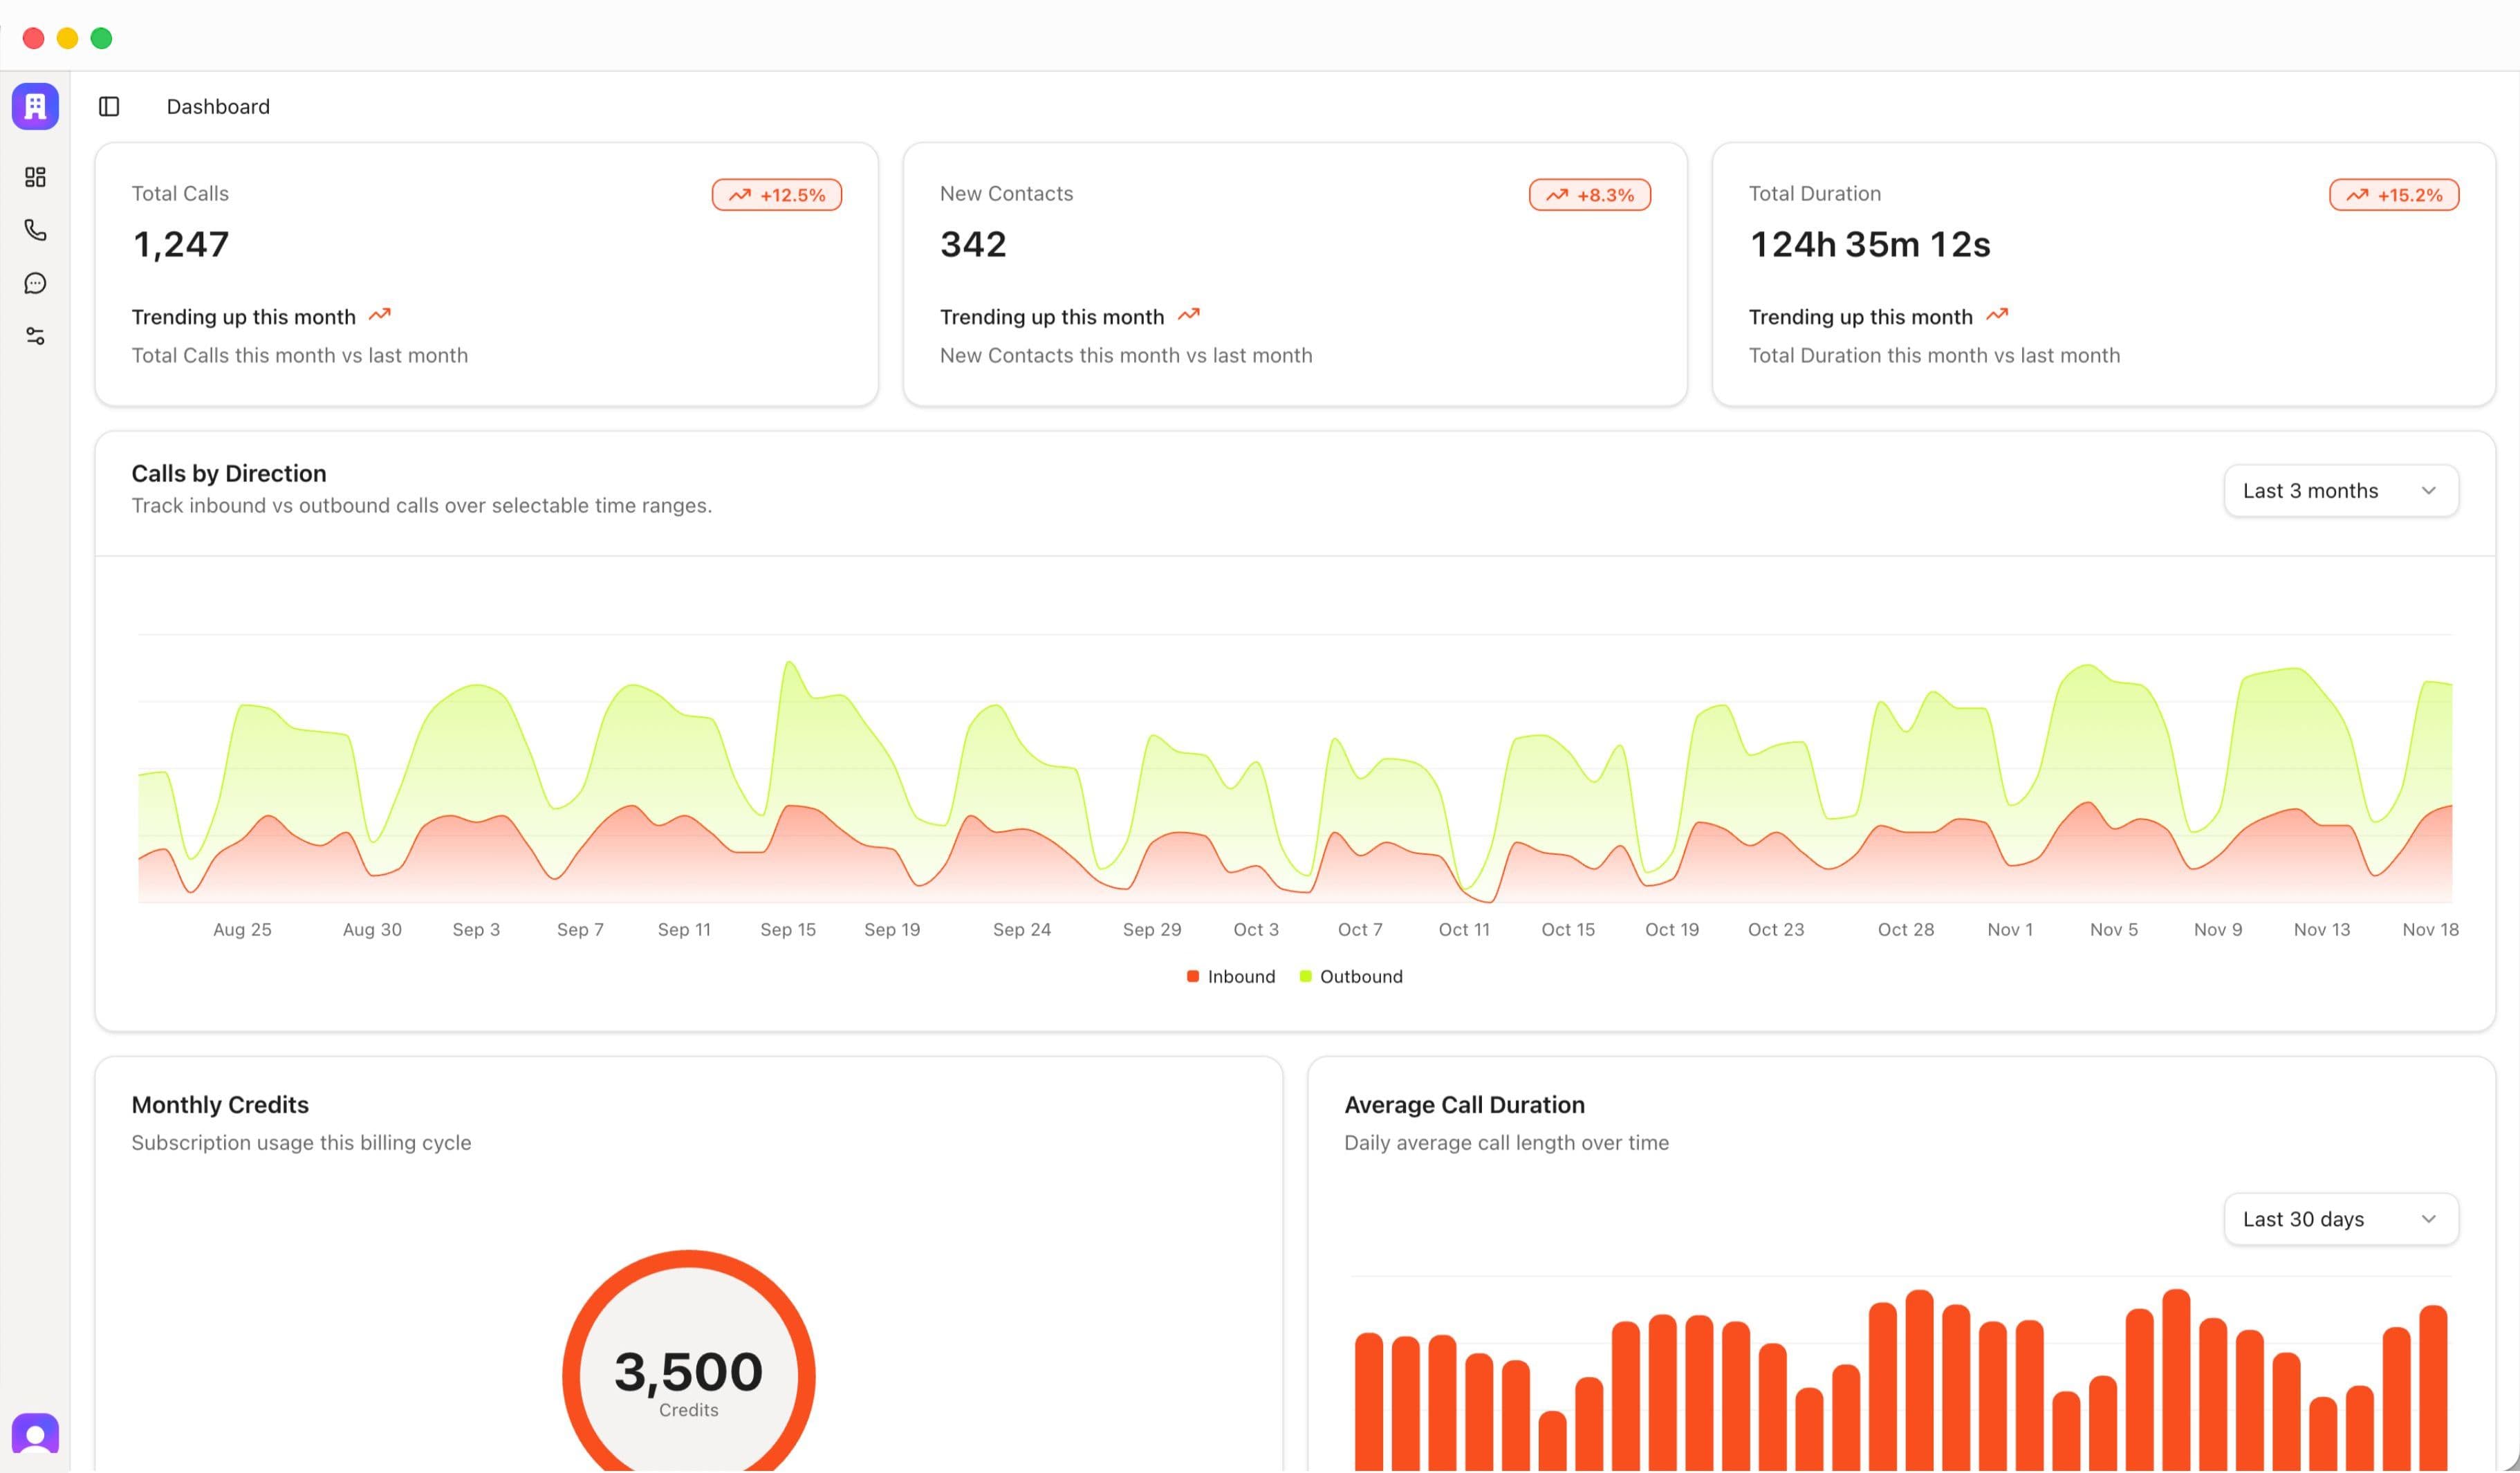The image size is (2520, 1473).
Task: Toggle Outbound series in chart legend
Action: pyautogui.click(x=1350, y=976)
